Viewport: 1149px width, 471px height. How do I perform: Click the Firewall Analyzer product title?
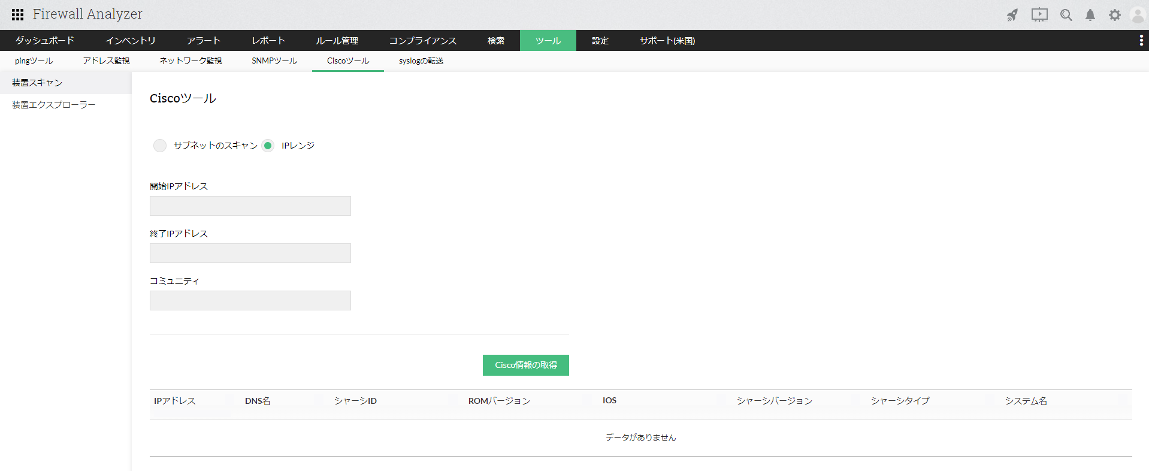(87, 14)
